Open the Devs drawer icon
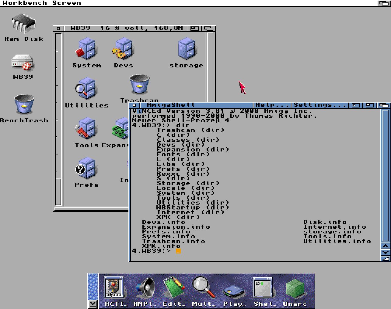Image resolution: width=391 pixels, height=309 pixels. point(123,49)
